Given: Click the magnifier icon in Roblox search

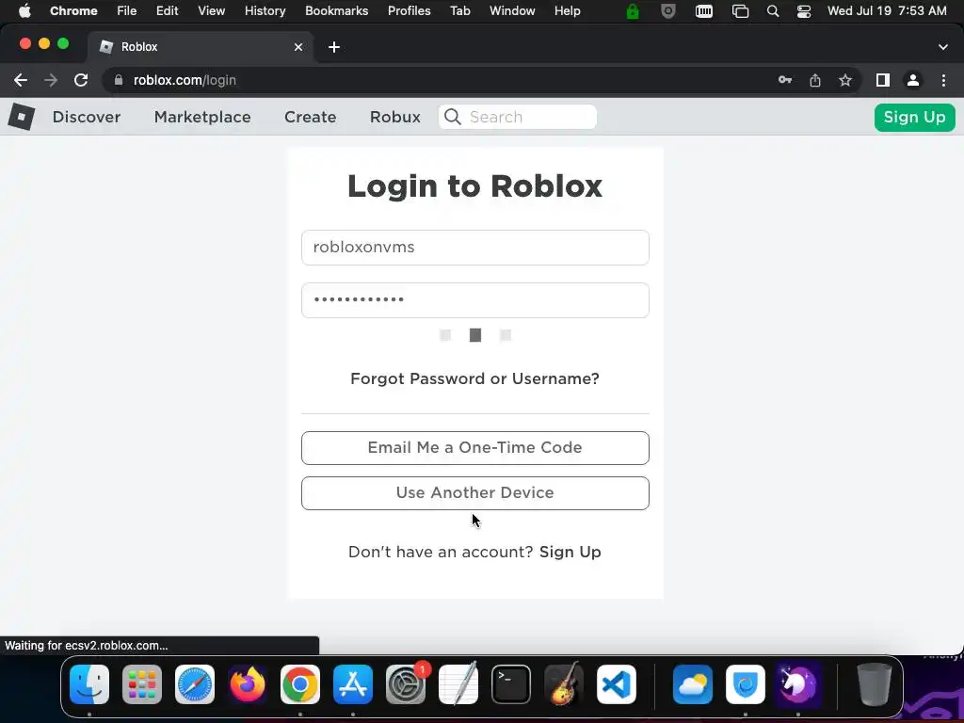Looking at the screenshot, I should coord(453,117).
